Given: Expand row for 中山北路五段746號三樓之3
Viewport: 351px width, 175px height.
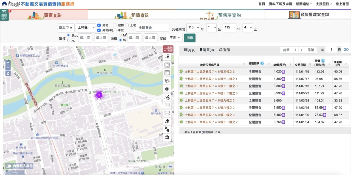Looking at the screenshot, I should [181, 72].
